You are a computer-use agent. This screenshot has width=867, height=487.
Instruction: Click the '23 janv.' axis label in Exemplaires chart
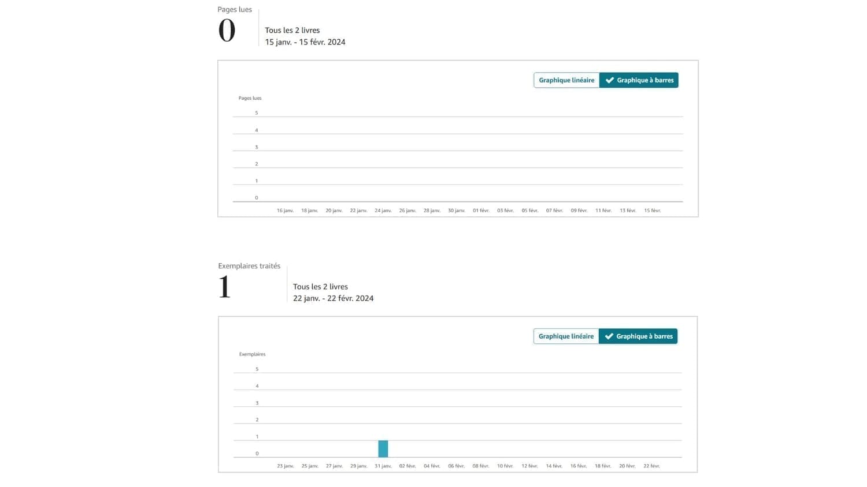pos(286,466)
